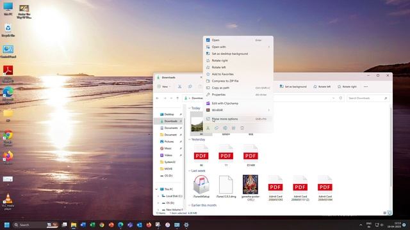Go back with Explorer back arrow
This screenshot has height=230, width=410.
(x=158, y=98)
